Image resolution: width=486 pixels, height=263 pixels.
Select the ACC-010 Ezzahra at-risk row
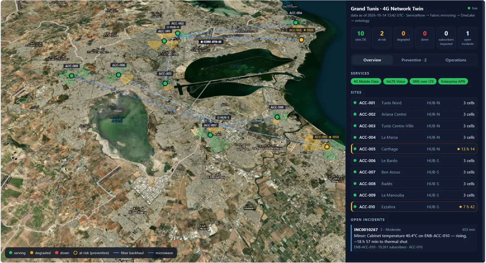414,207
